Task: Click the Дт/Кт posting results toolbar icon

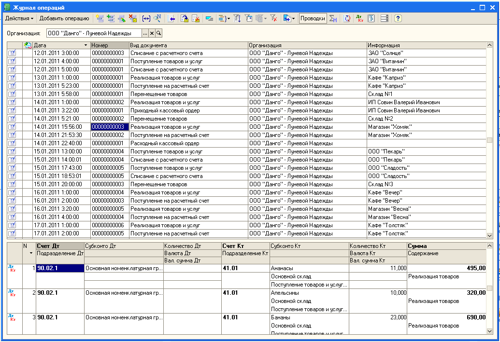Action: [x=359, y=18]
